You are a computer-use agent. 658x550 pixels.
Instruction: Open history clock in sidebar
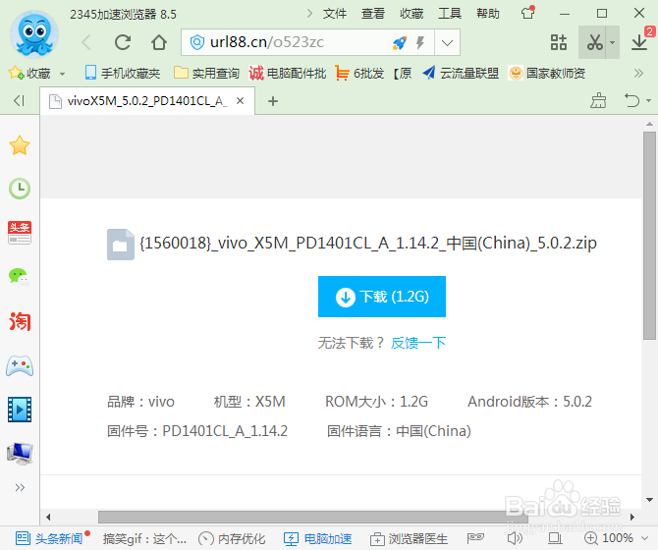pos(20,189)
